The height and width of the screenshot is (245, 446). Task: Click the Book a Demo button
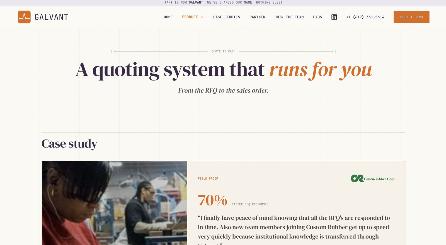click(x=411, y=17)
